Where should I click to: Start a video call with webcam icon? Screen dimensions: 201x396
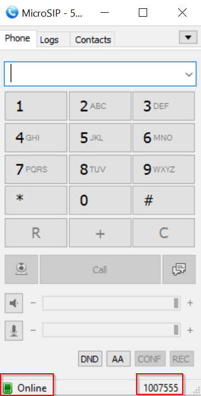22,269
